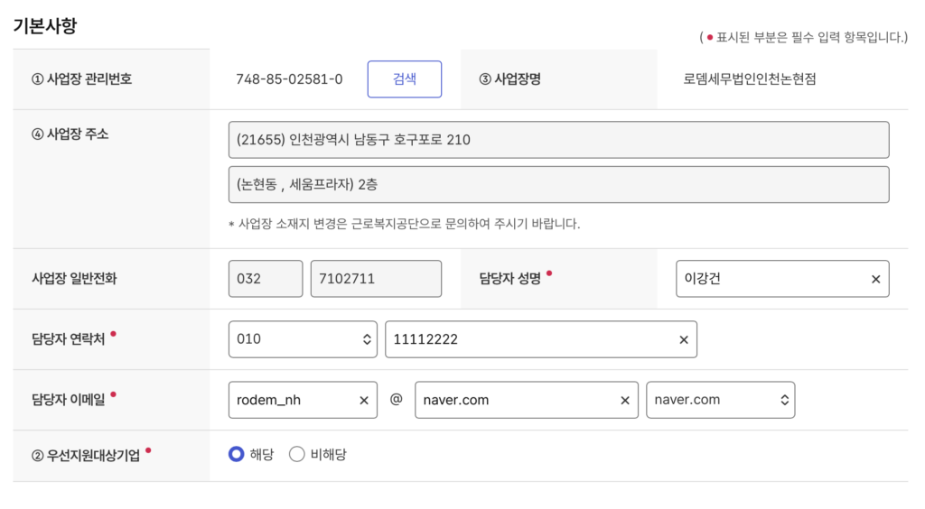
Task: Select the 해당 radio button
Action: click(237, 455)
